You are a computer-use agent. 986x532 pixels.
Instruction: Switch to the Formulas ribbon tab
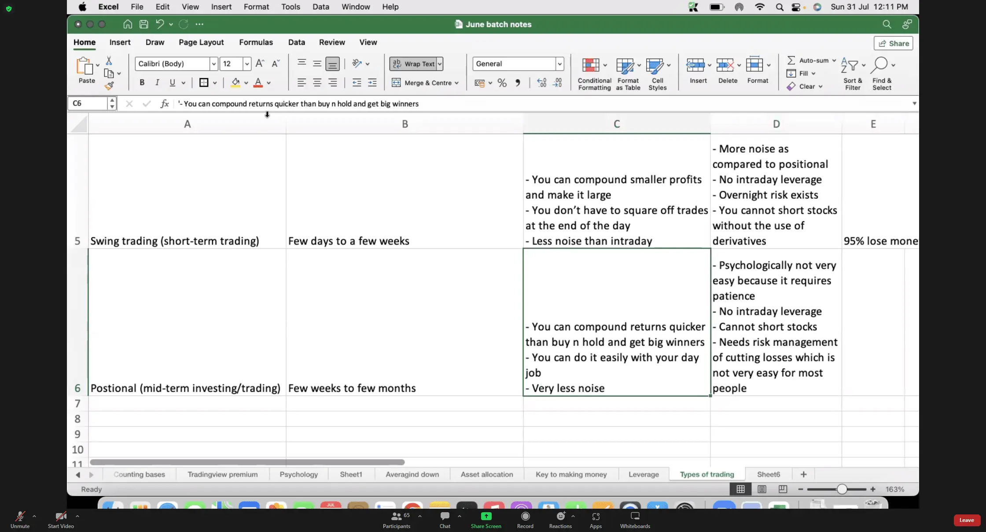(x=256, y=42)
